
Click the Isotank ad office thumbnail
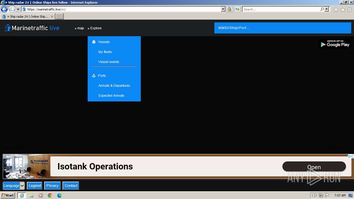tap(27, 166)
